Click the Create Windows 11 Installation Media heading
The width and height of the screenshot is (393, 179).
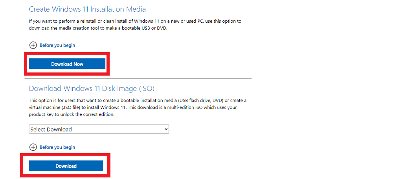(88, 9)
